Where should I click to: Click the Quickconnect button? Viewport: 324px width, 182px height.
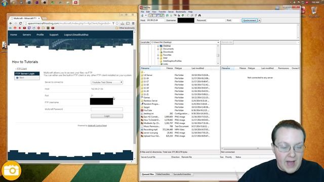250,20
